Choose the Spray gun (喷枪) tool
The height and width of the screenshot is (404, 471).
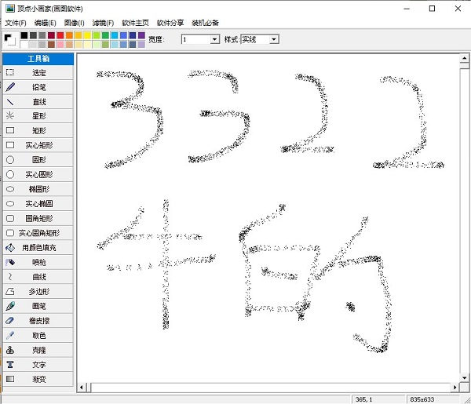(38, 262)
